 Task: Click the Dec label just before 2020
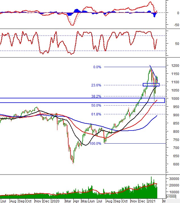tap(46, 201)
